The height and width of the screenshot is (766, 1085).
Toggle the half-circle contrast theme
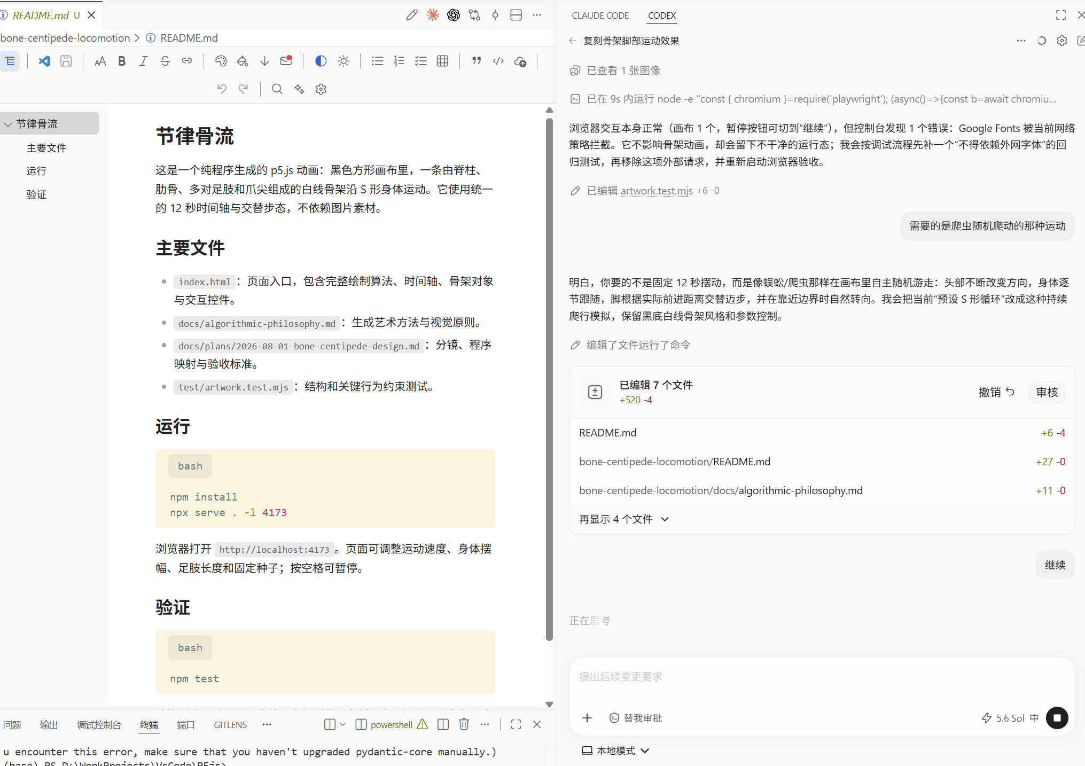pyautogui.click(x=321, y=61)
